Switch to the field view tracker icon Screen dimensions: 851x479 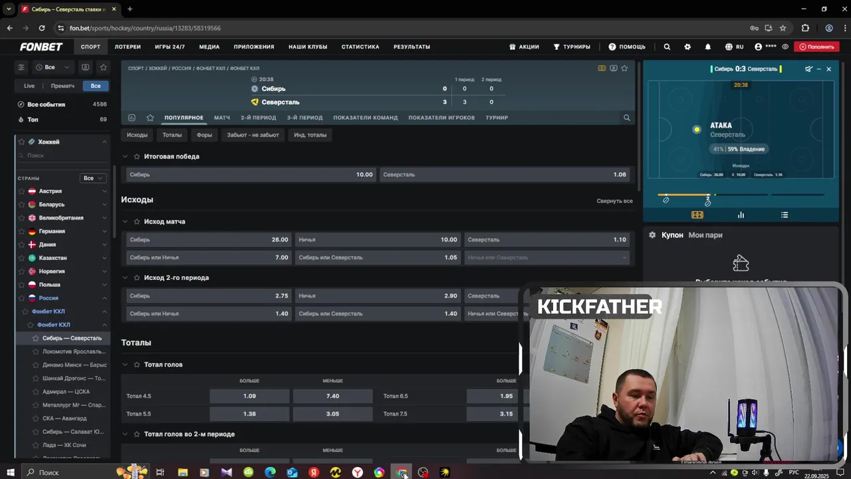click(x=697, y=215)
